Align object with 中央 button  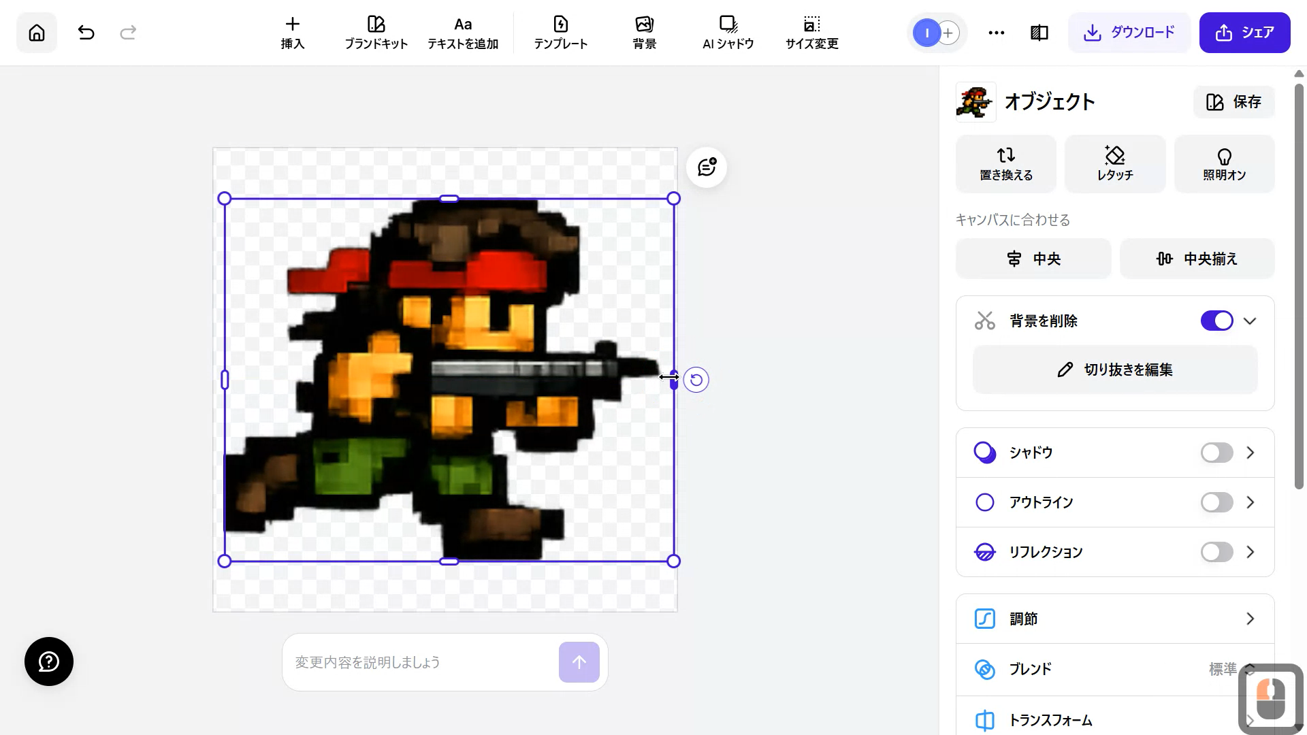click(x=1033, y=259)
